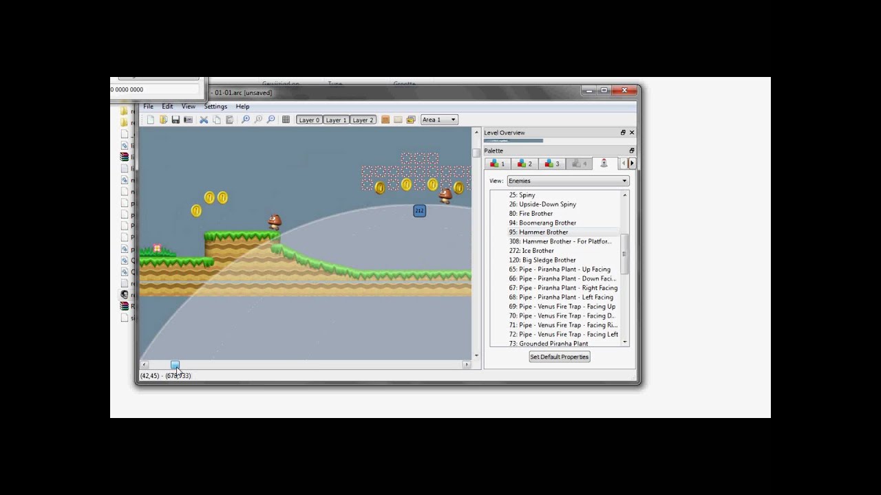Select sprite 80: Fire Brother

pos(531,213)
